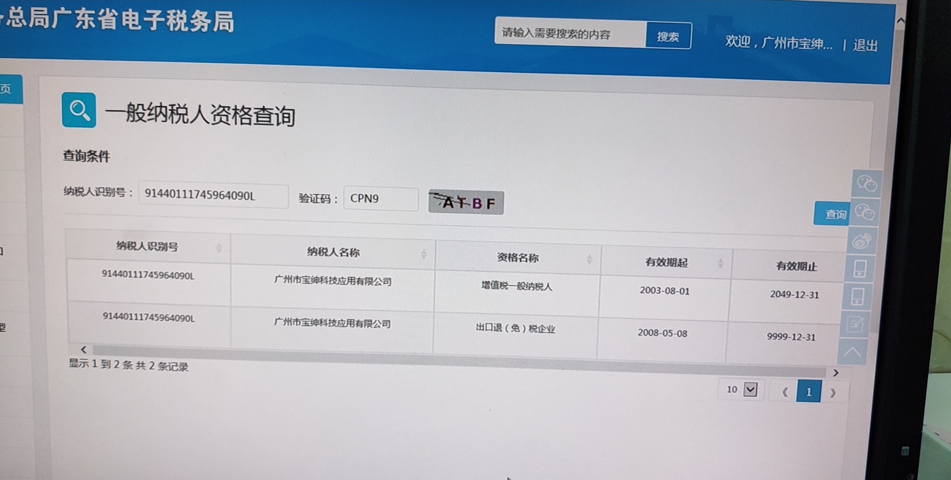Click the 搜索 search button

click(x=668, y=36)
